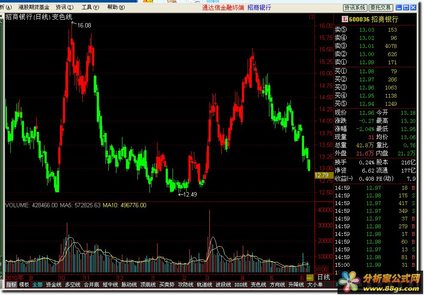Switch to the 轨道线 indicator
The width and height of the screenshot is (424, 295).
point(204,285)
